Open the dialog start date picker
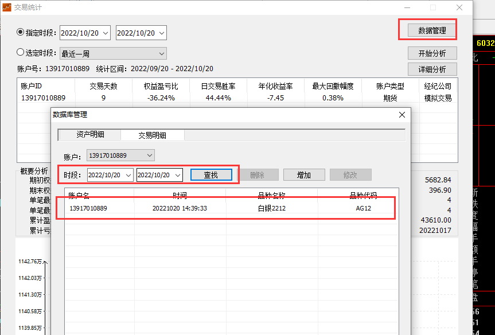This screenshot has width=495, height=335. pos(128,175)
